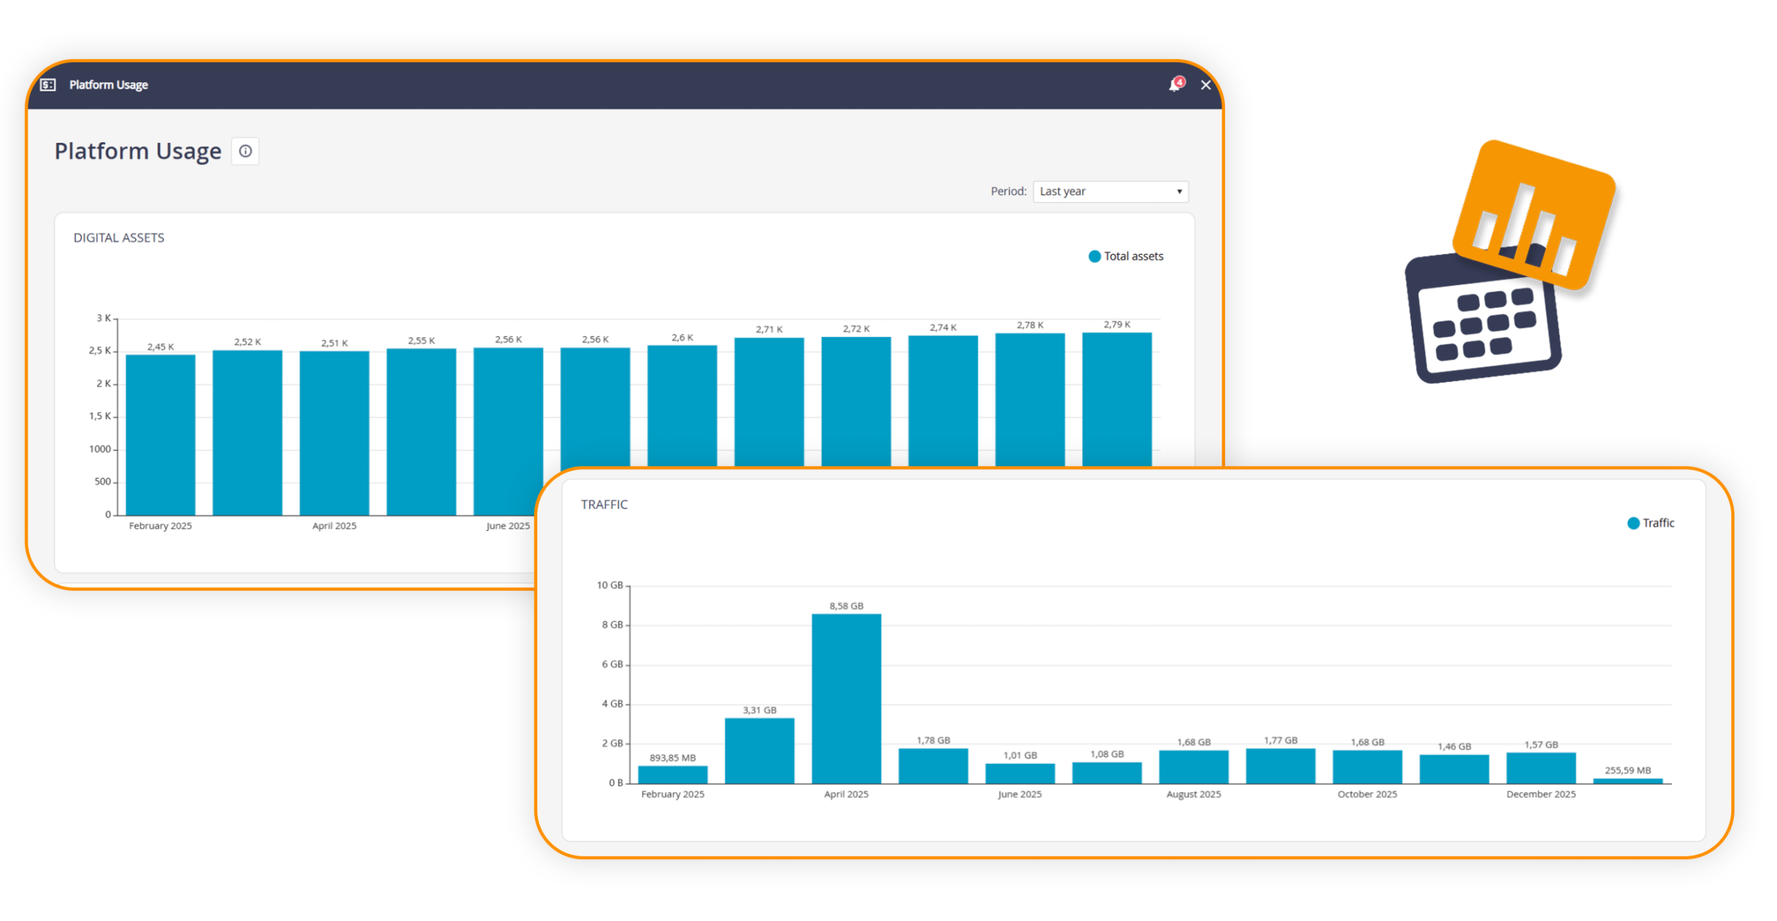Viewport: 1777px width, 921px height.
Task: Click the DIGITAL ASSETS panel heading
Action: (119, 237)
